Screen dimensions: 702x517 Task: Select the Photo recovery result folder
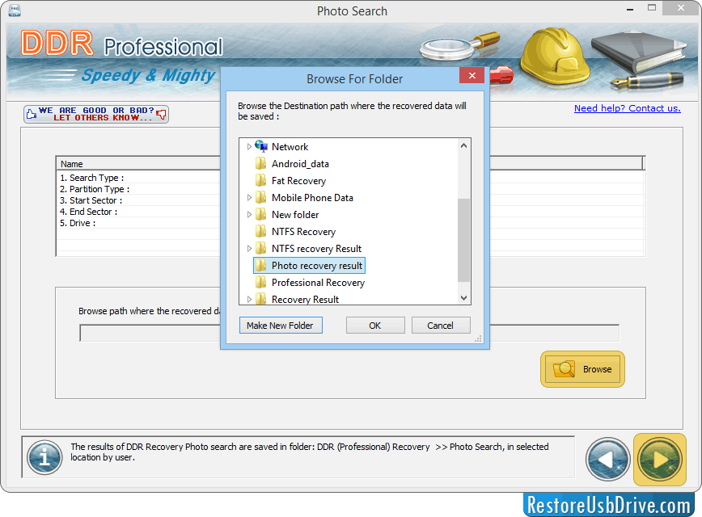(x=310, y=266)
